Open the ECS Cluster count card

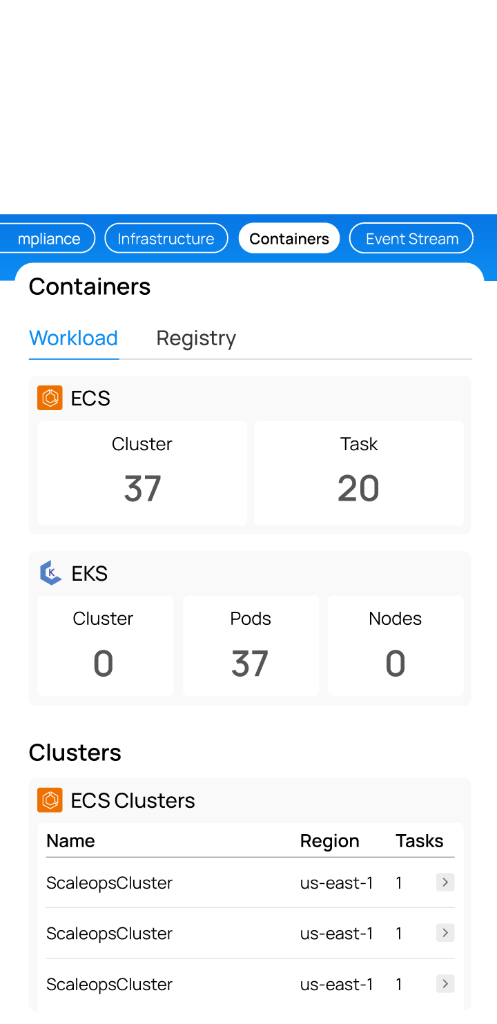142,473
